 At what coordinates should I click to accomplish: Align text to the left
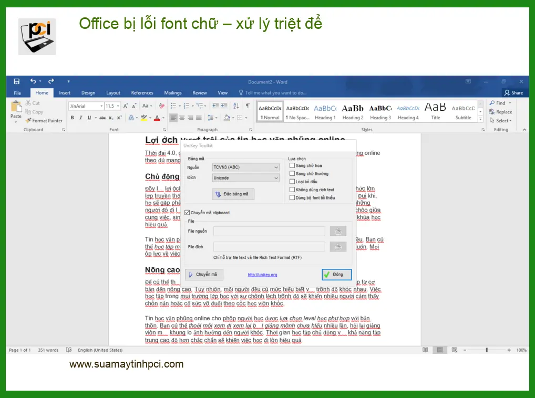pos(173,118)
